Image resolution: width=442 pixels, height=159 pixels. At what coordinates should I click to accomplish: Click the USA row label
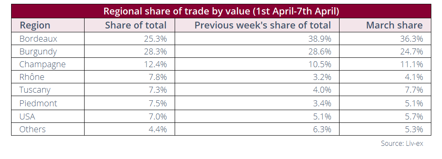[x=27, y=116]
